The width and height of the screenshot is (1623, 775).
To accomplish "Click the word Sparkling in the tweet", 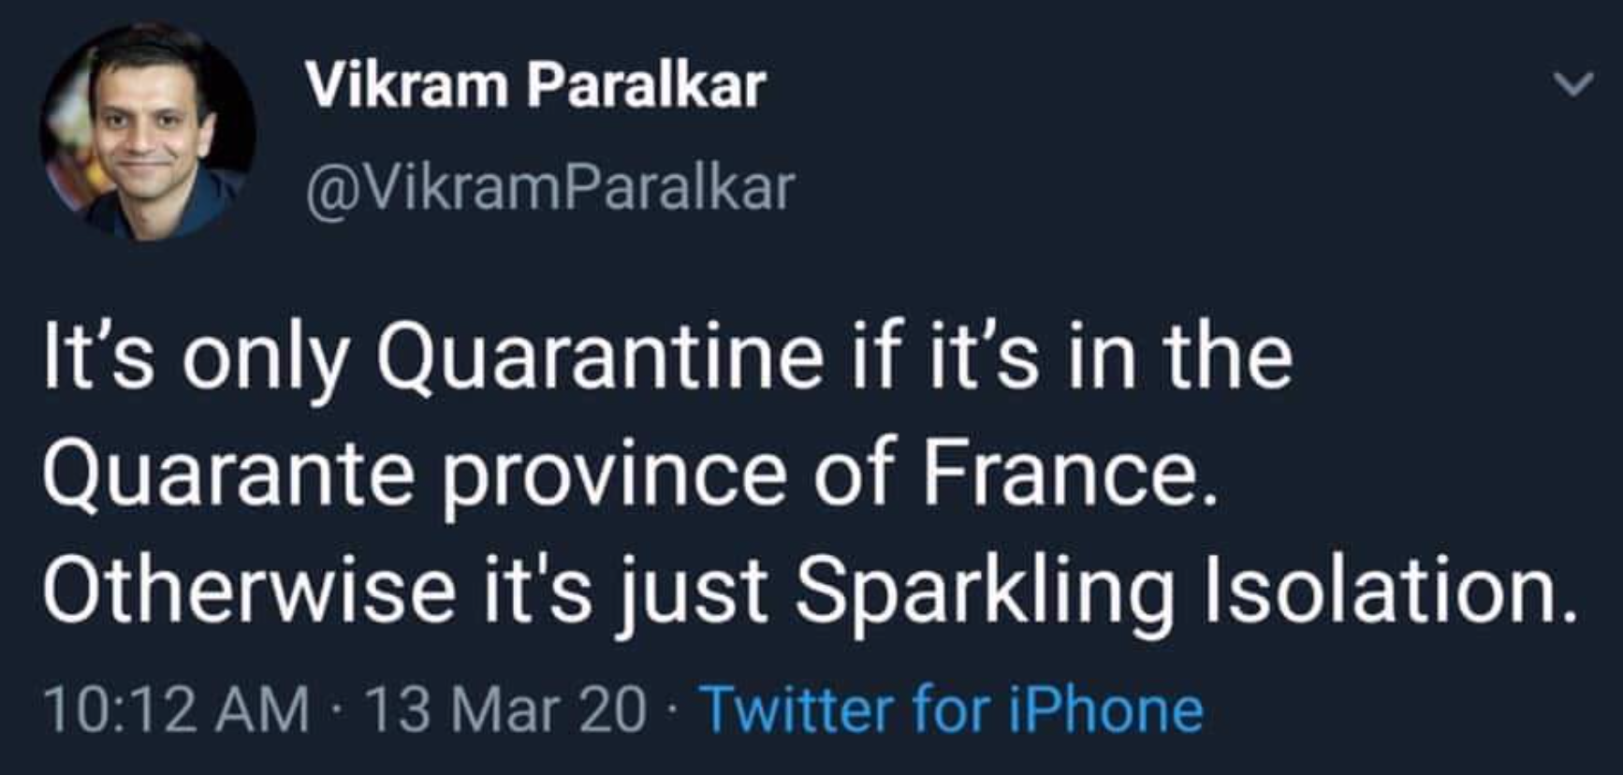I will pyautogui.click(x=984, y=592).
